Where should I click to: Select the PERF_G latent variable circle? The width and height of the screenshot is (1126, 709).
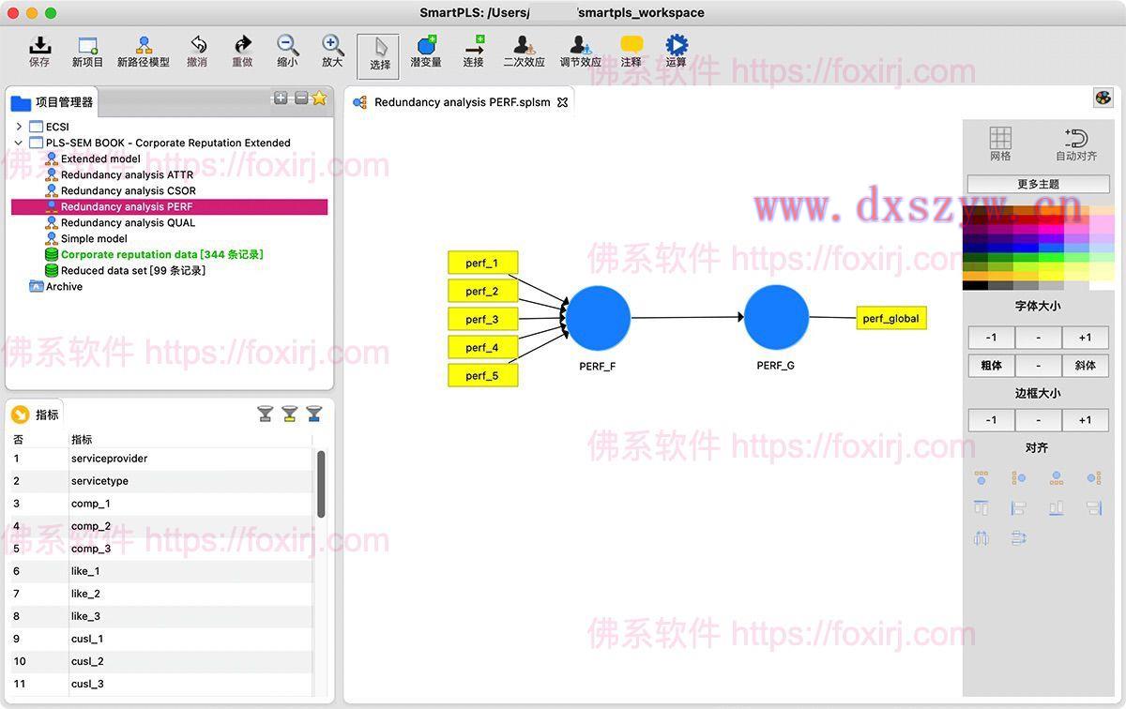[x=776, y=318]
